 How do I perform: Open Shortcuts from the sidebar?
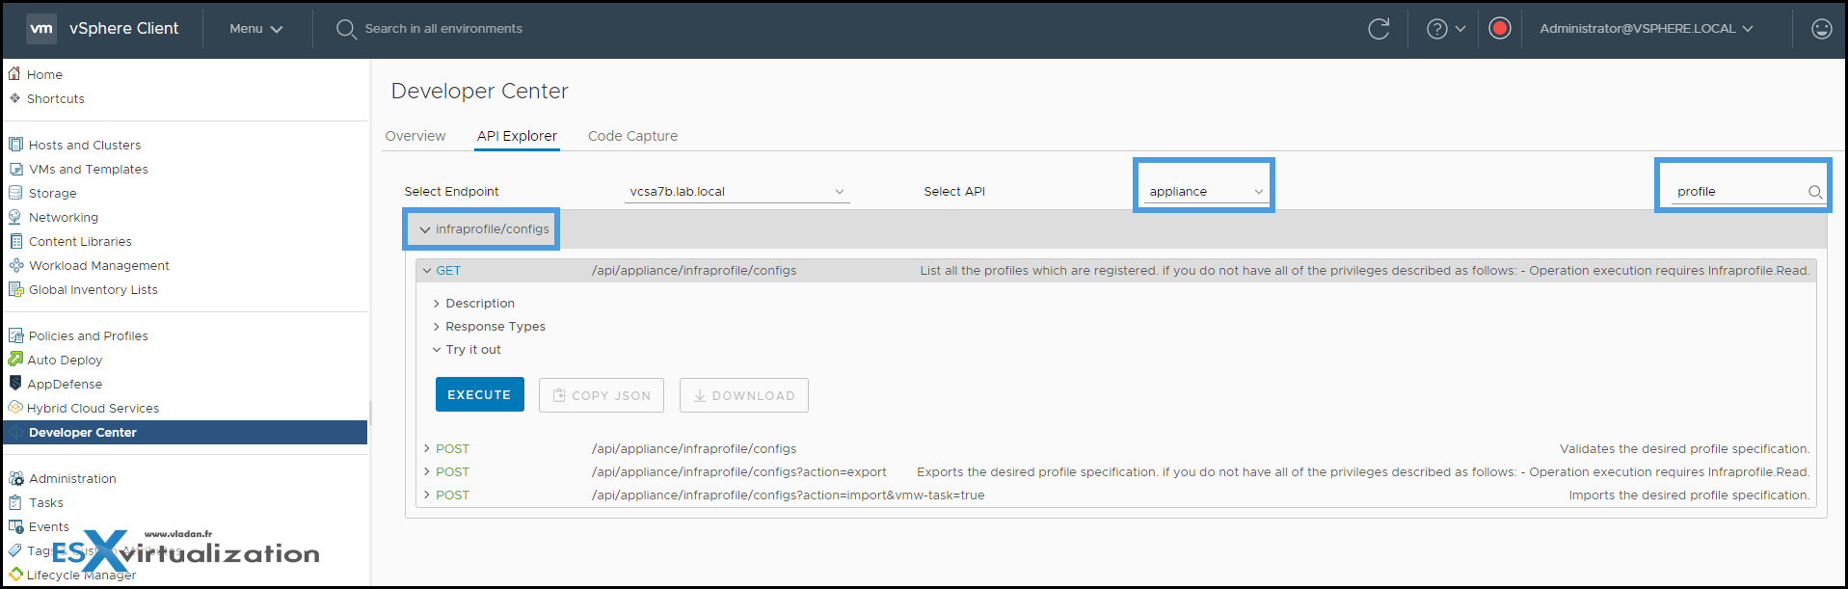click(56, 98)
